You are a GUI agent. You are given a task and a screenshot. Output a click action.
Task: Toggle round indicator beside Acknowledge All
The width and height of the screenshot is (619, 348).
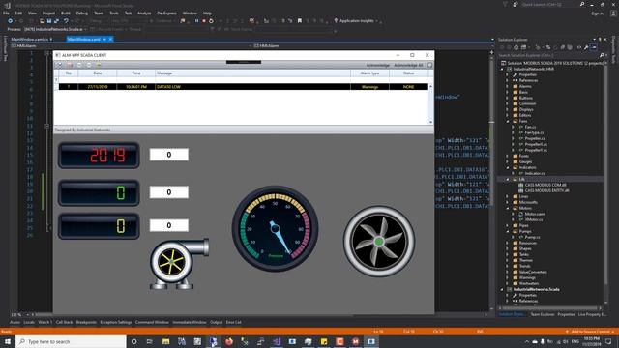pos(429,65)
